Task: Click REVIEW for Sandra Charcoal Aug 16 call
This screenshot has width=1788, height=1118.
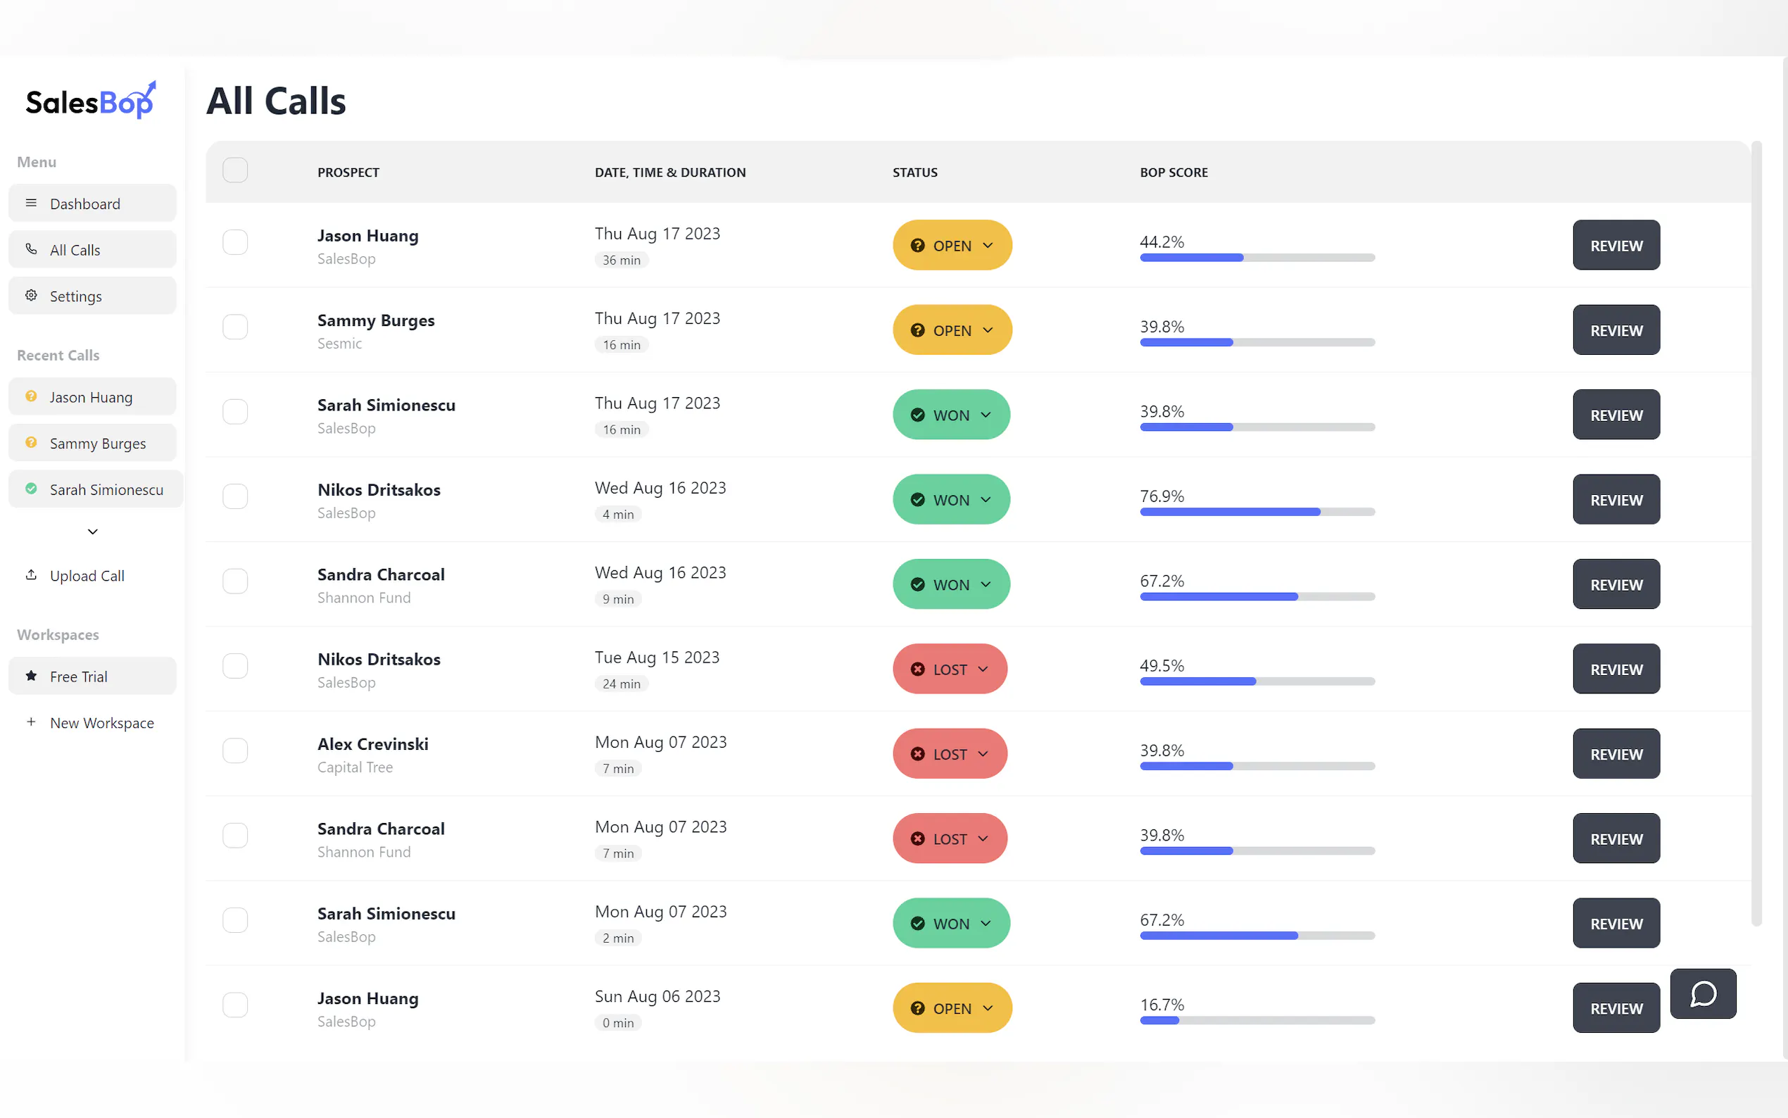Action: tap(1615, 585)
